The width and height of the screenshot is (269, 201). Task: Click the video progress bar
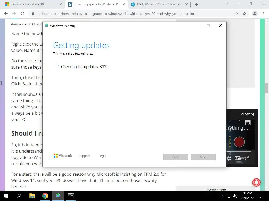pos(239,151)
